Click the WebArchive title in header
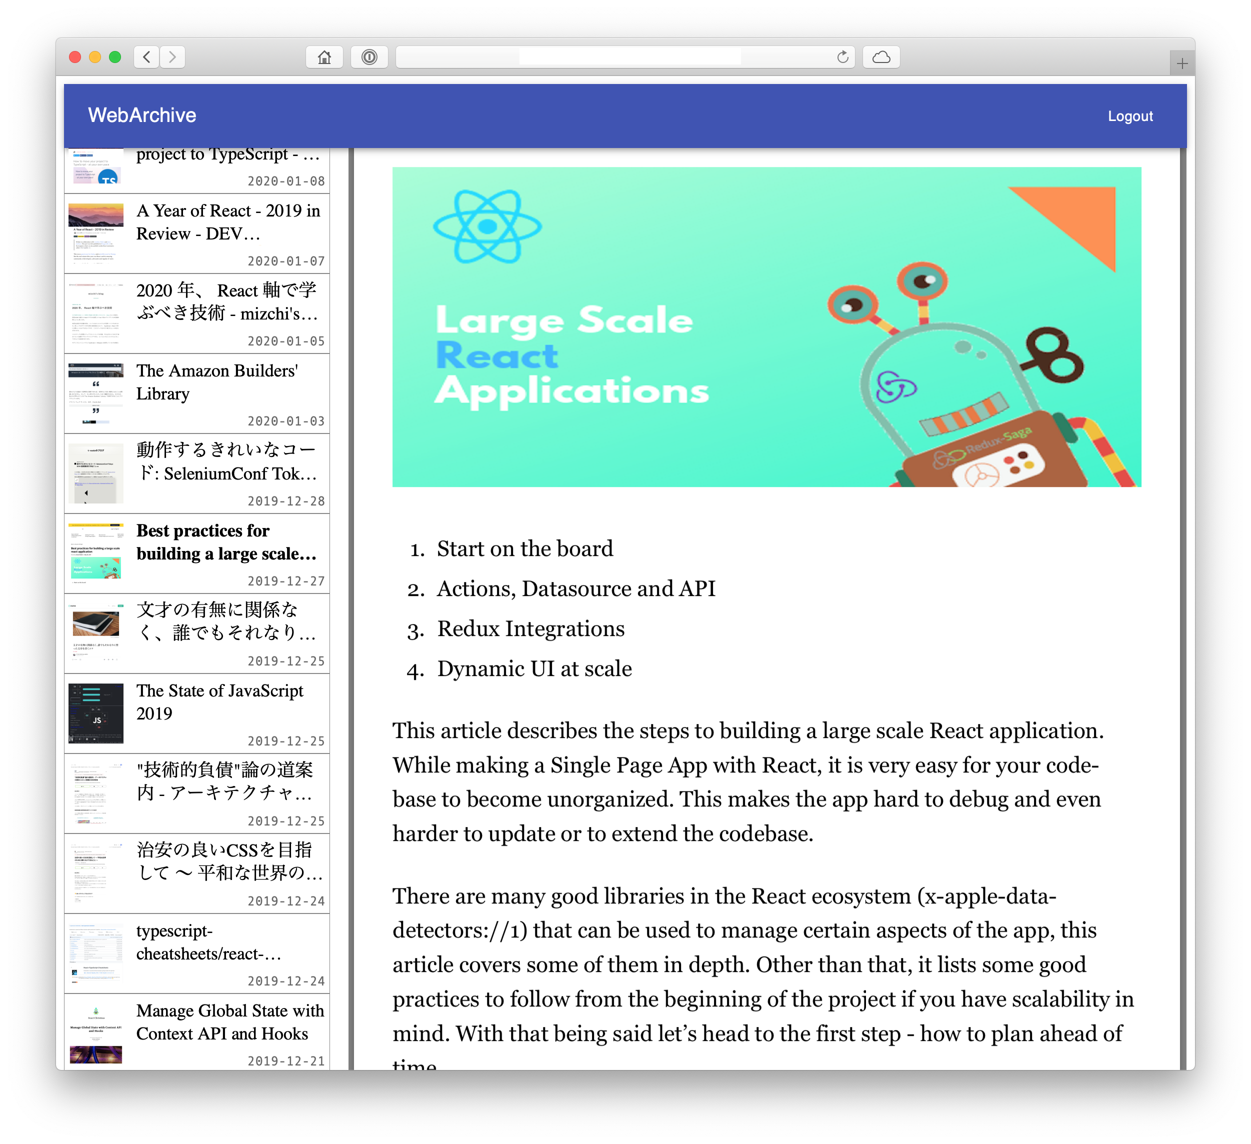This screenshot has height=1144, width=1251. coord(142,115)
